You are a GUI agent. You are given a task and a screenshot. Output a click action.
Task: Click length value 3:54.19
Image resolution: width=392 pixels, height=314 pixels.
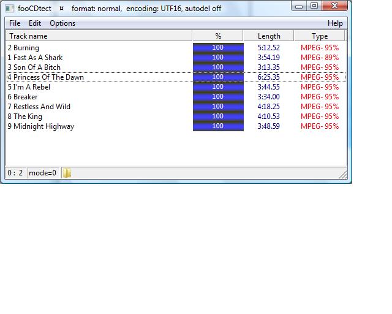click(268, 57)
